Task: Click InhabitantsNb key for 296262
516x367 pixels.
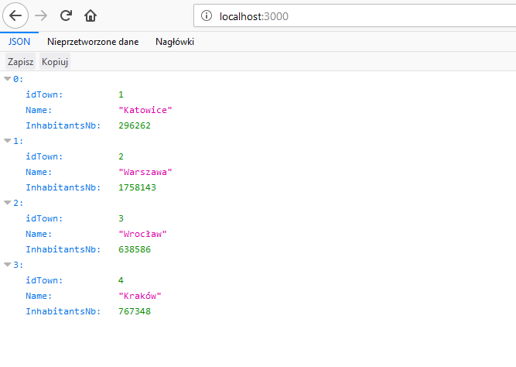Action: [x=63, y=125]
